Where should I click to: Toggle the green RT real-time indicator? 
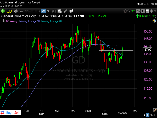click(133, 11)
